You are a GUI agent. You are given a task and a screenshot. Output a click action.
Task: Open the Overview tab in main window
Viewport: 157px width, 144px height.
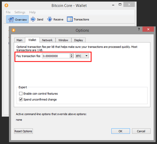17,19
